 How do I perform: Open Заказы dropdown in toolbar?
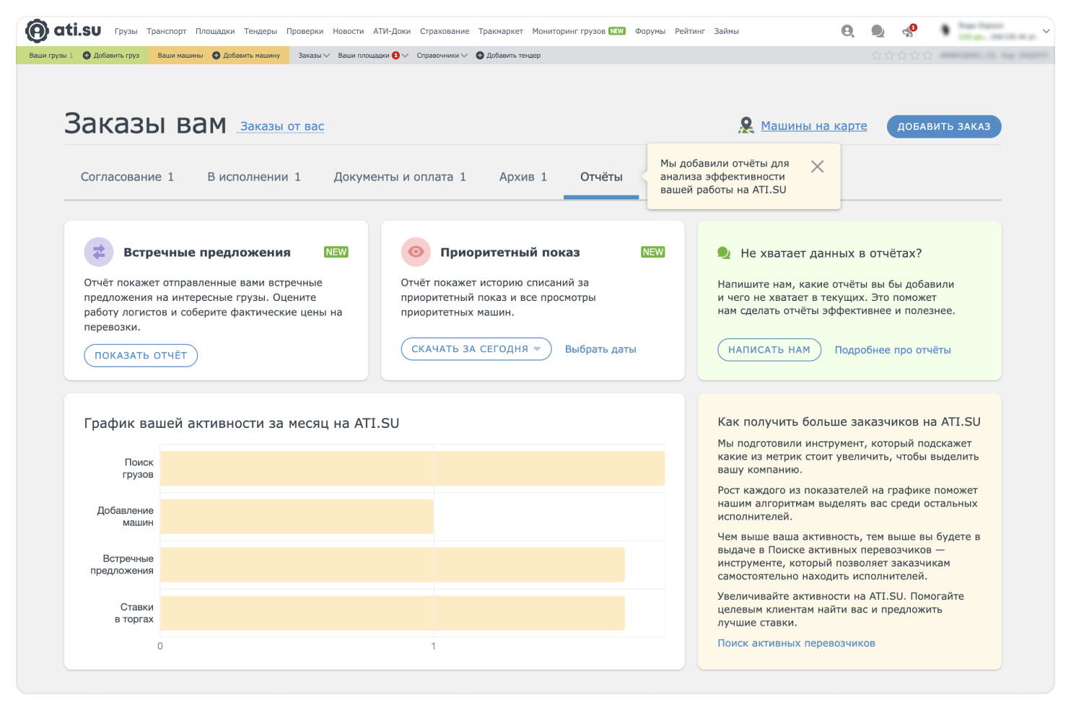tap(314, 56)
